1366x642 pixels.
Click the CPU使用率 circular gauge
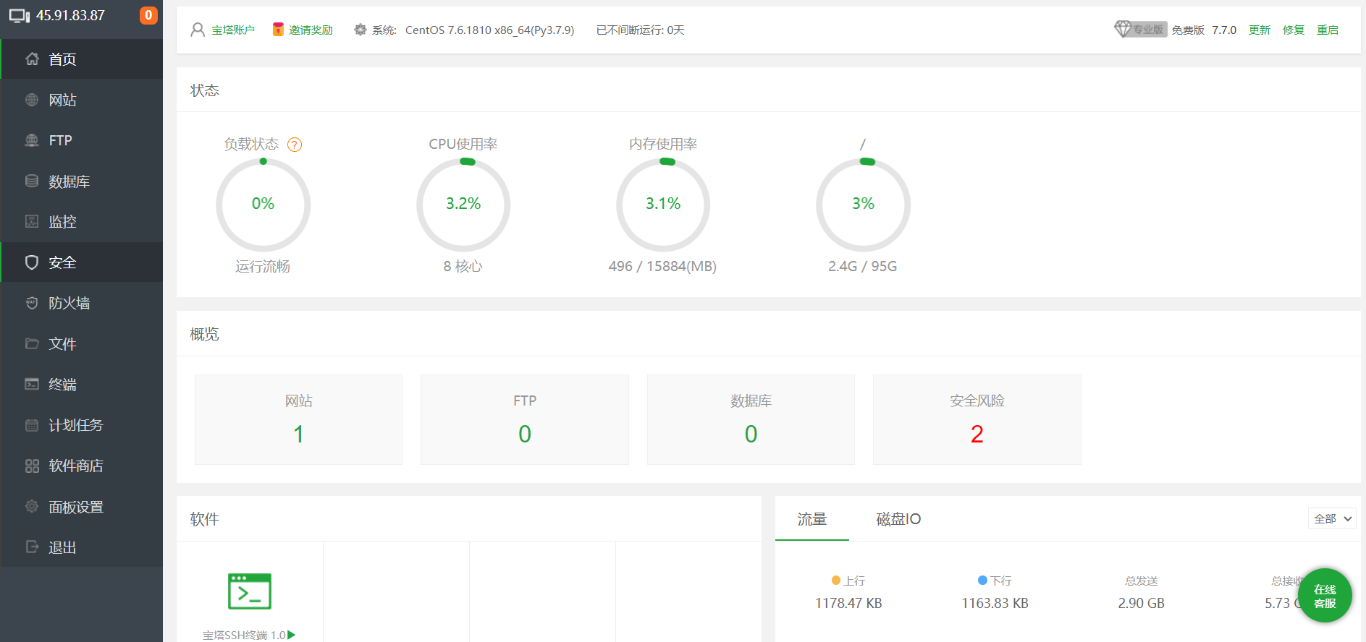coord(463,205)
